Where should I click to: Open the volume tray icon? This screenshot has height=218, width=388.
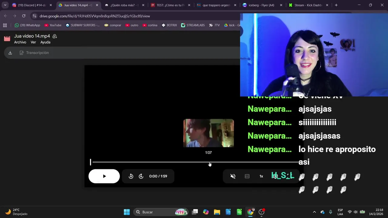356,212
